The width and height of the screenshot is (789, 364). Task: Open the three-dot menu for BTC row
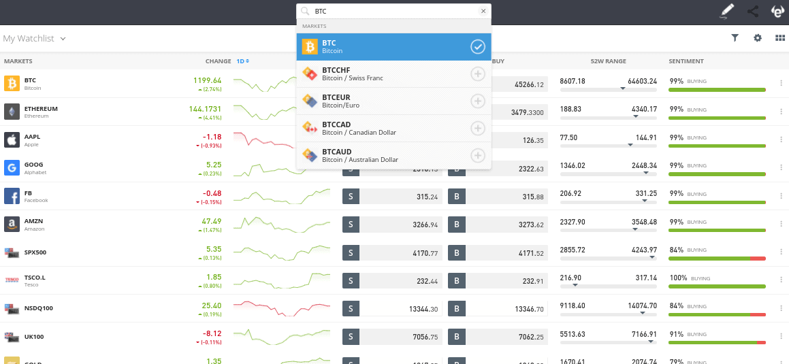[781, 84]
